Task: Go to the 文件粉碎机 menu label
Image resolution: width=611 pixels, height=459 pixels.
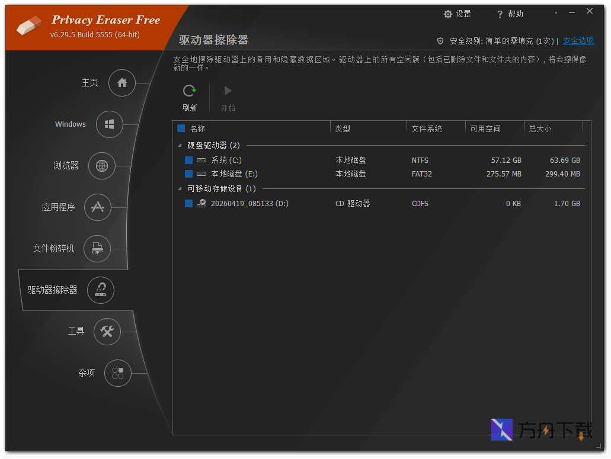Action: click(53, 248)
